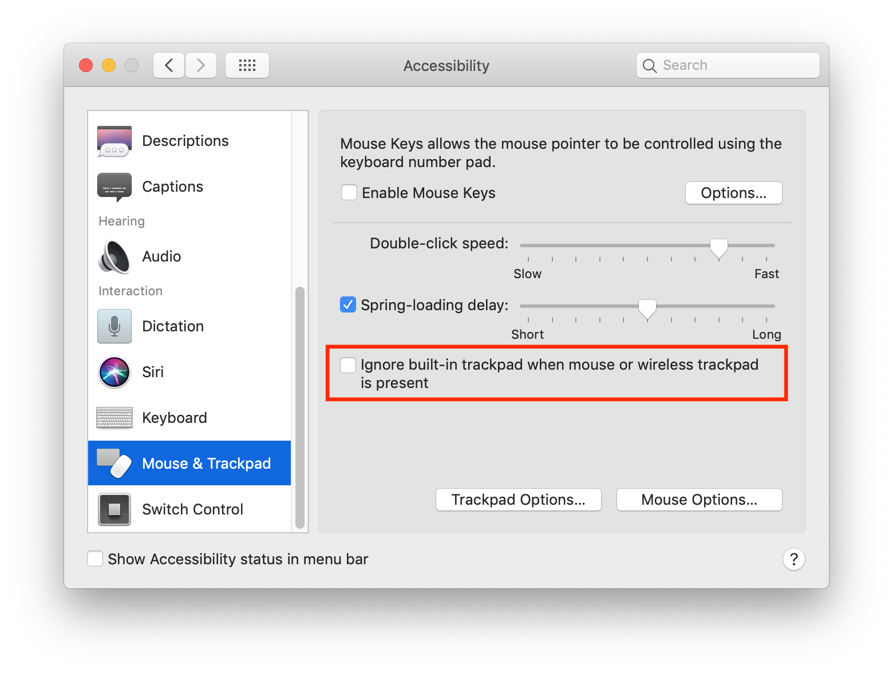Select the Switch Control icon
This screenshot has width=893, height=673.
coord(114,509)
